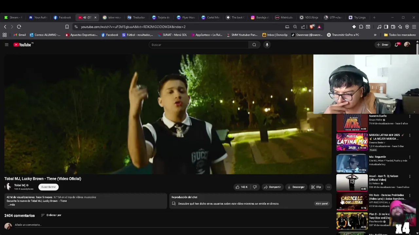Start voice search with the microphone
Image resolution: width=419 pixels, height=235 pixels.
point(267,45)
